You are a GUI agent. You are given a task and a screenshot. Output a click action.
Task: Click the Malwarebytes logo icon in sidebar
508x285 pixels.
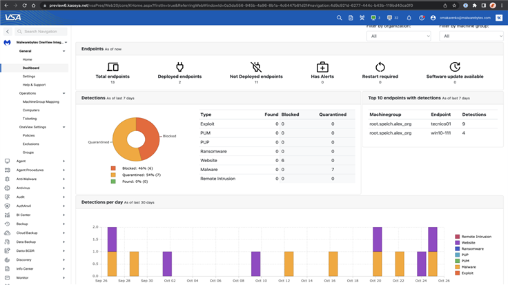(x=7, y=42)
